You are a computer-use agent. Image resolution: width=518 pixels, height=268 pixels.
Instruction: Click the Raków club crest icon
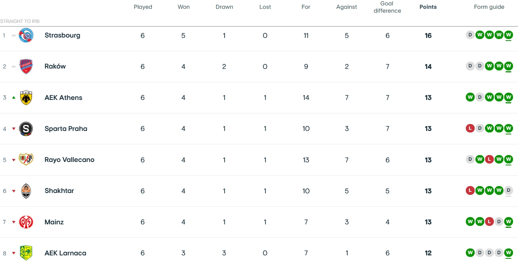pyautogui.click(x=26, y=67)
